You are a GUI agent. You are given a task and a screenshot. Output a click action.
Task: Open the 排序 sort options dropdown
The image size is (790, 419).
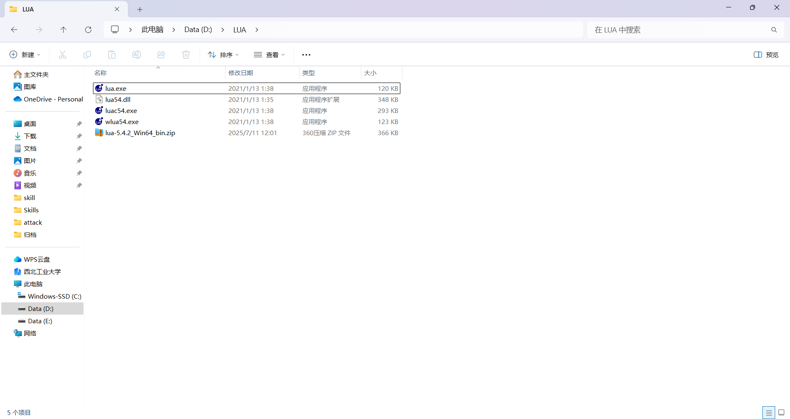click(x=223, y=54)
